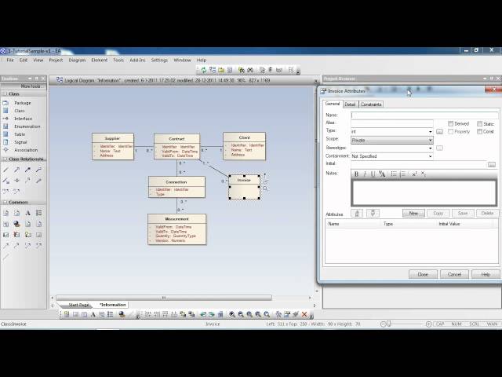
Task: Click the Delete attribute button
Action: [488, 213]
